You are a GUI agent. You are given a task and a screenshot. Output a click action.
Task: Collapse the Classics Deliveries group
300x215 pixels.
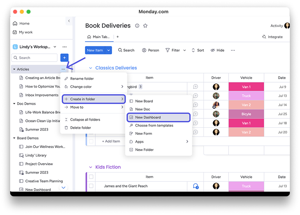point(91,68)
